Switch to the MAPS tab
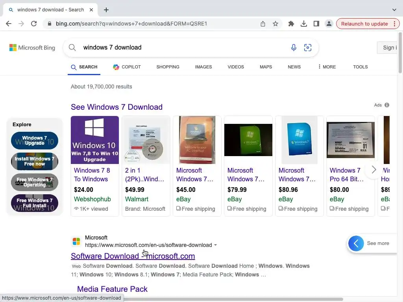This screenshot has height=302, width=403. [266, 67]
